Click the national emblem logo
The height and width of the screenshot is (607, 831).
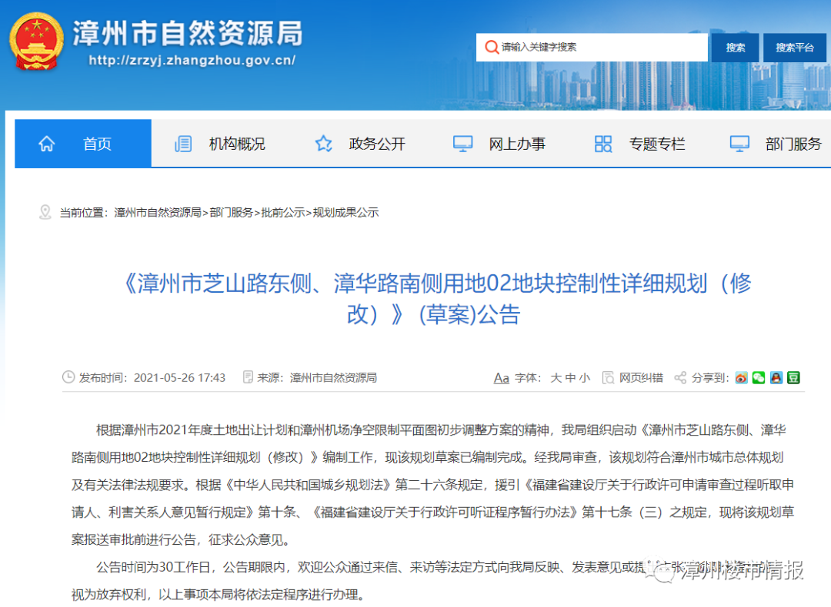click(36, 41)
